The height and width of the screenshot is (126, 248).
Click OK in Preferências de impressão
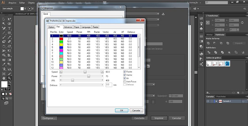coord(121,110)
